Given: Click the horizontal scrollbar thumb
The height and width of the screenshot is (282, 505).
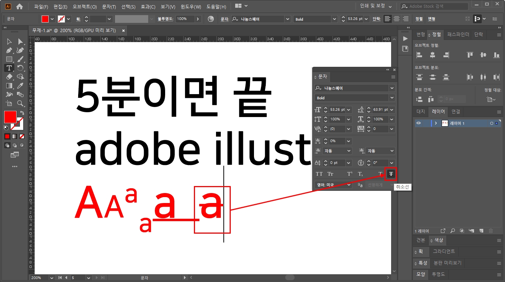Looking at the screenshot, I should coord(290,278).
